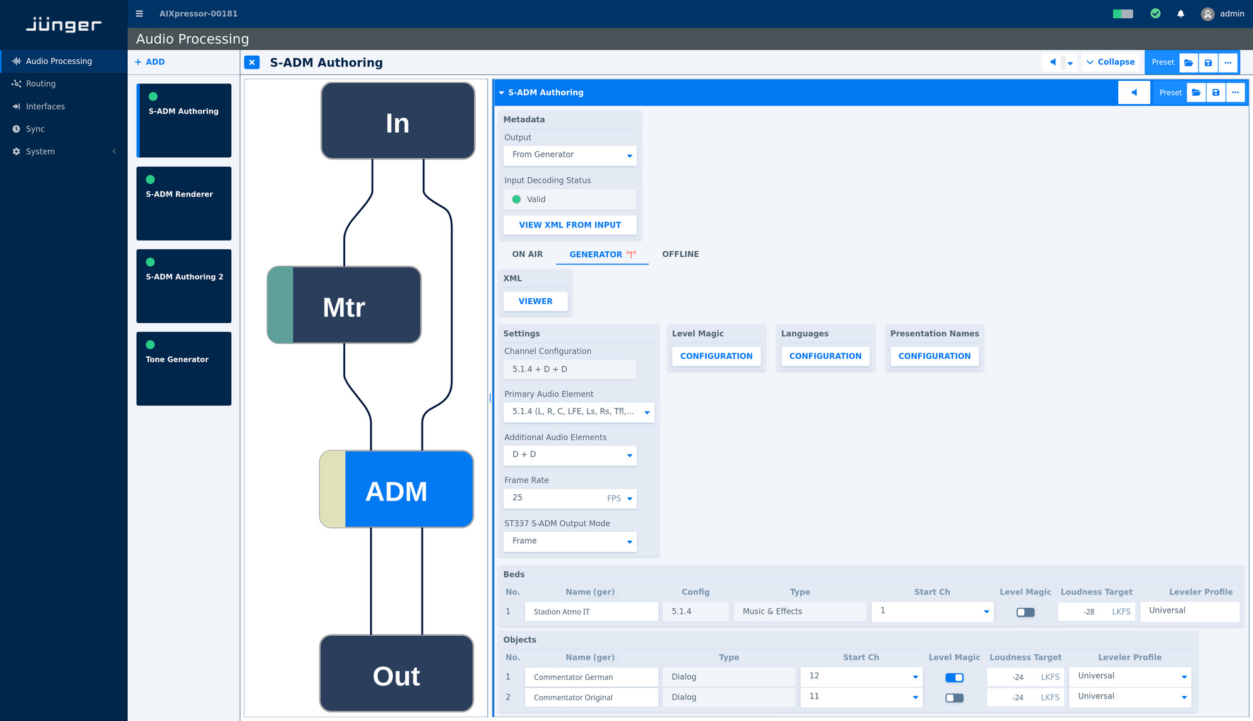Switch to the OFFLINE tab
This screenshot has height=721, width=1253.
click(680, 254)
